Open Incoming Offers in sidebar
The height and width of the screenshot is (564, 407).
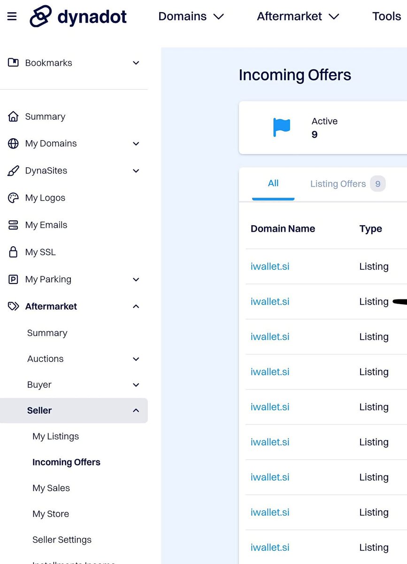coord(66,462)
